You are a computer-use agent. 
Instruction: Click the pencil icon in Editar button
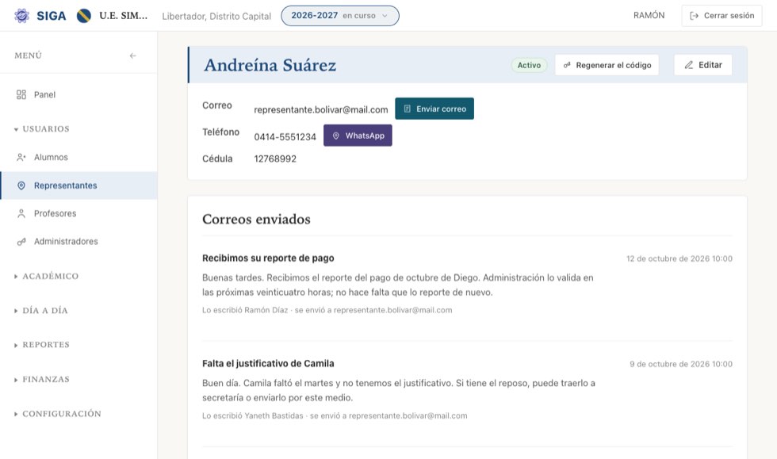[689, 65]
